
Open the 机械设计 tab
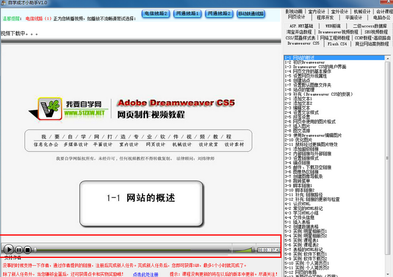pyautogui.click(x=362, y=11)
